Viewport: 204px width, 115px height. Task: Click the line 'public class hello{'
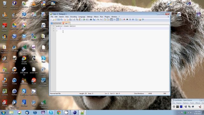click(x=66, y=26)
